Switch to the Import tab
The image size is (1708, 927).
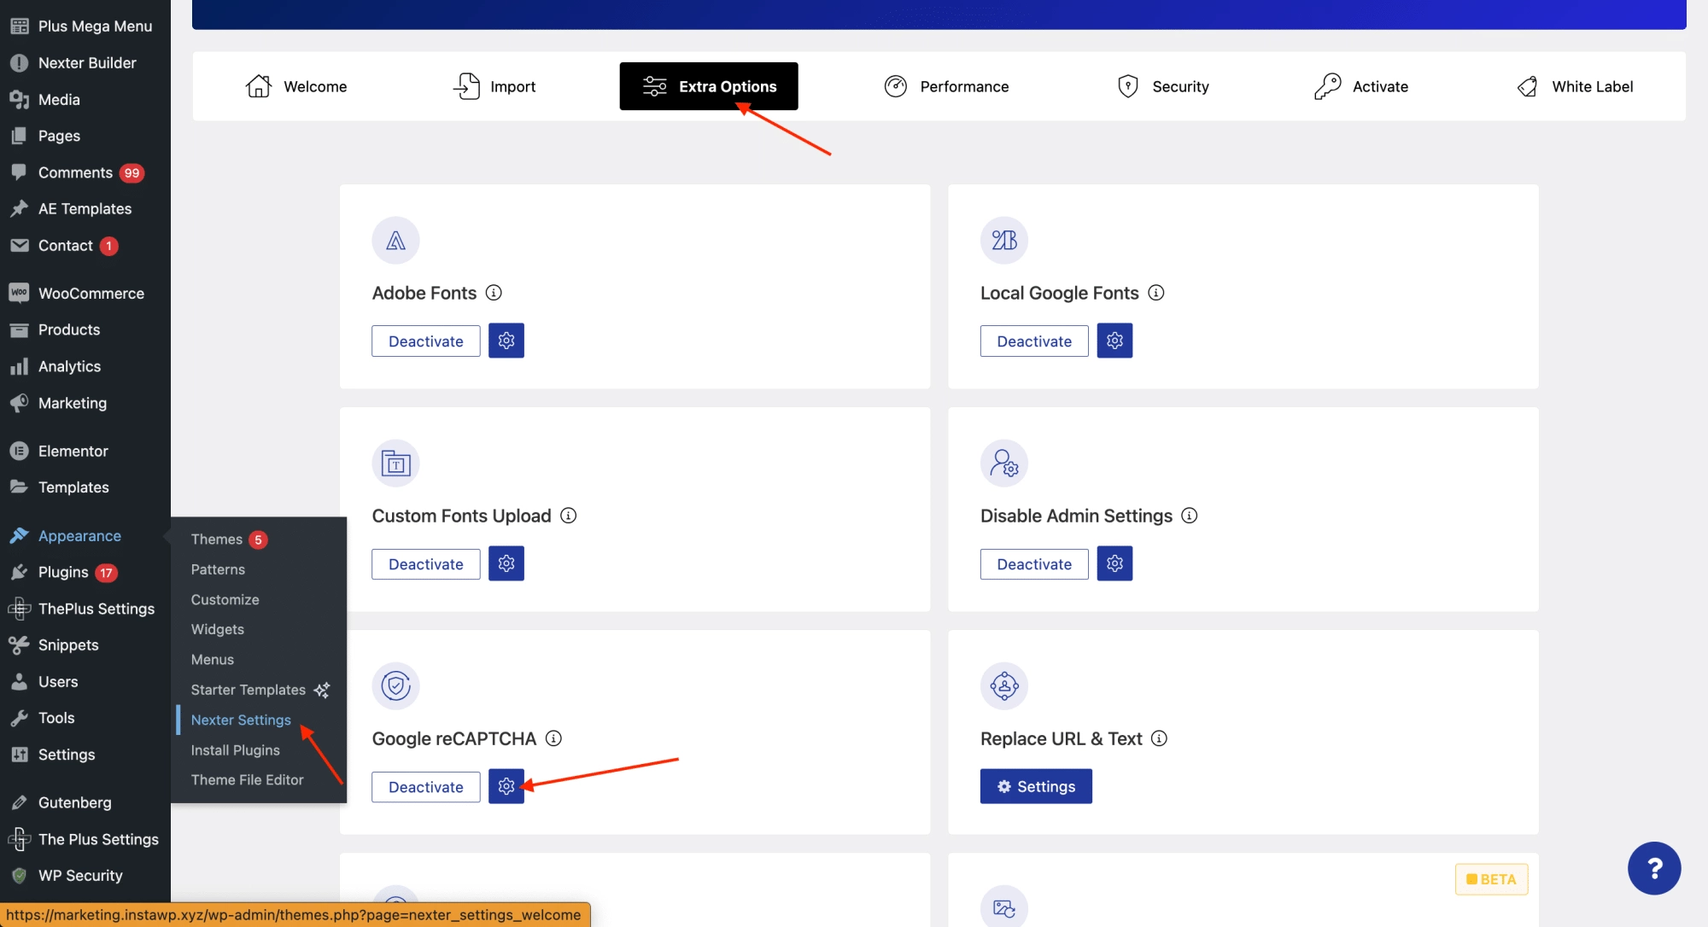pyautogui.click(x=494, y=86)
